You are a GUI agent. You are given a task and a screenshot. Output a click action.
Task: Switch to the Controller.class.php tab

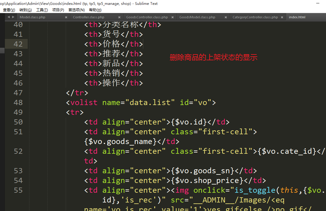click(x=88, y=17)
